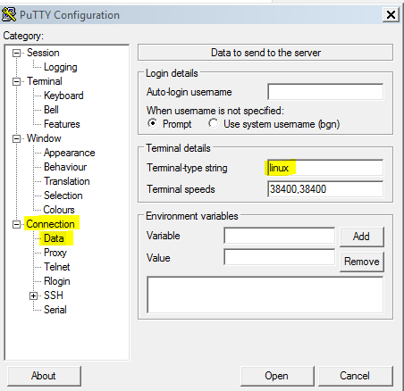
Task: Click the Auto-login username field
Action: coord(325,92)
